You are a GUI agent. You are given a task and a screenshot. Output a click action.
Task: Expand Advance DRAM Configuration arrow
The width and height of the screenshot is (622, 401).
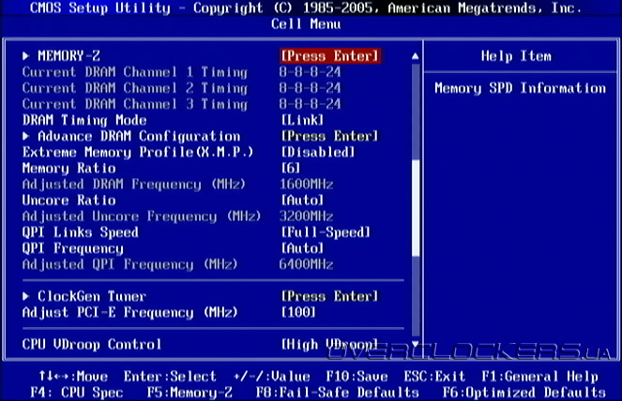pos(25,137)
